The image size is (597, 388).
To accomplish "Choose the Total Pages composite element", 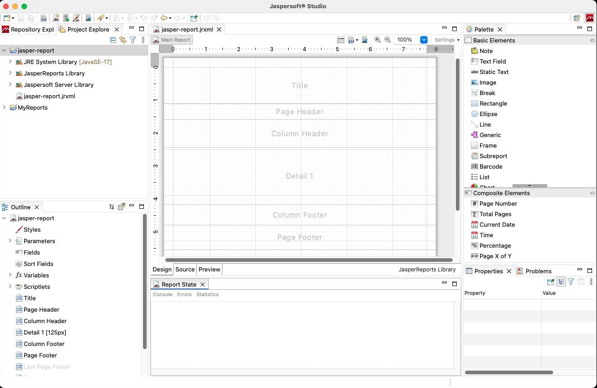I will pos(491,214).
